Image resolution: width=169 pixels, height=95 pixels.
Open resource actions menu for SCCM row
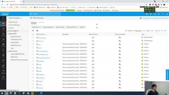click(93, 84)
